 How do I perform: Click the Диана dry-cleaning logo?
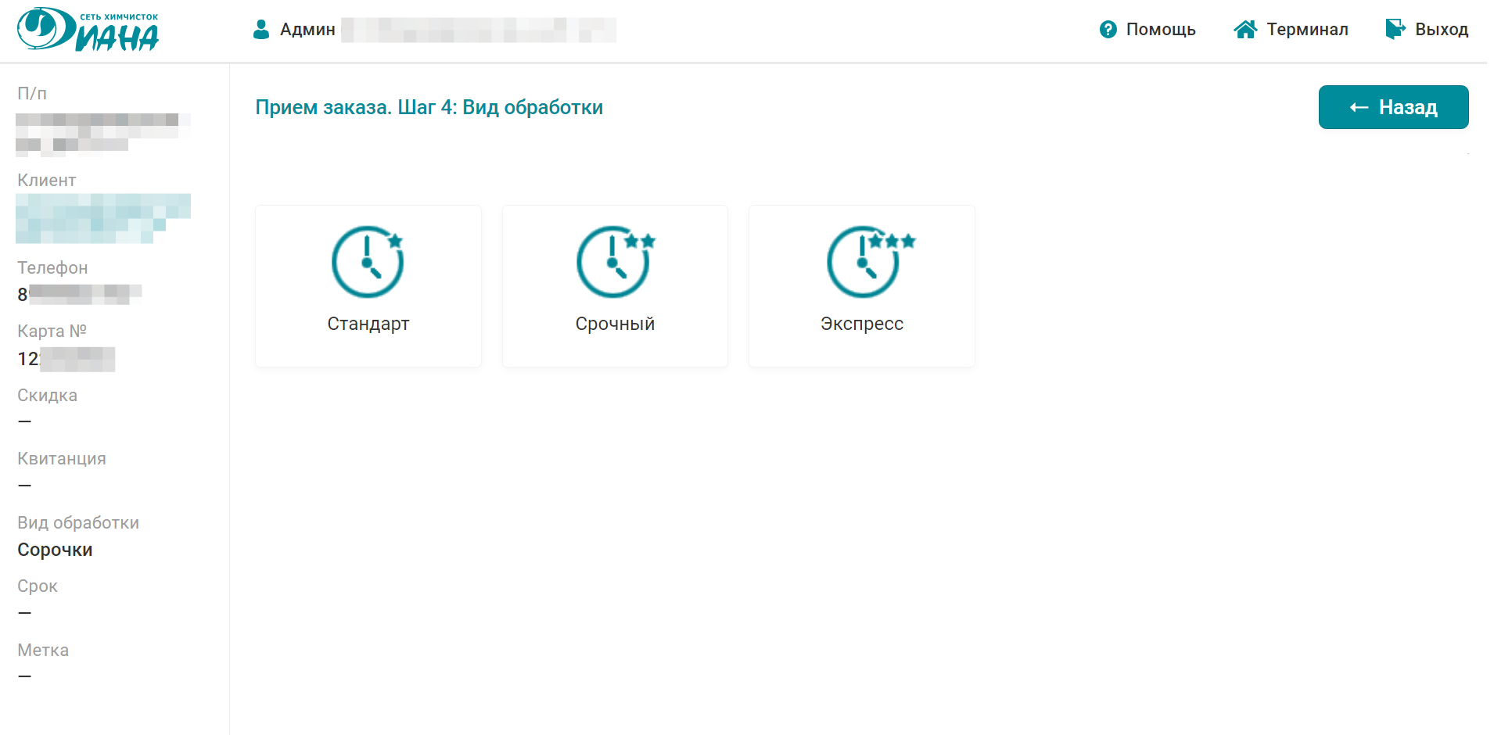(88, 30)
